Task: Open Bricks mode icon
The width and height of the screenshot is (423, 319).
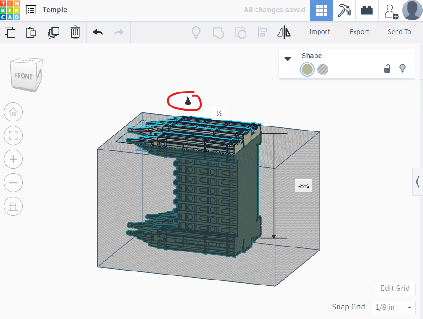Action: click(367, 10)
